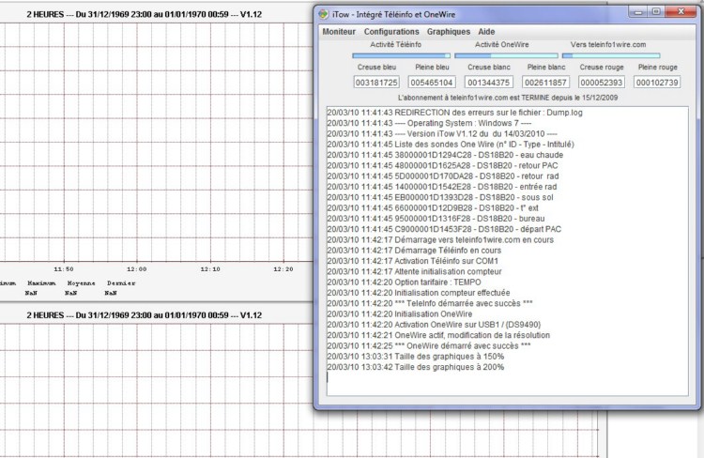Select the Creuse blanc counter field
Screen dimensions: 704x458
(488, 83)
